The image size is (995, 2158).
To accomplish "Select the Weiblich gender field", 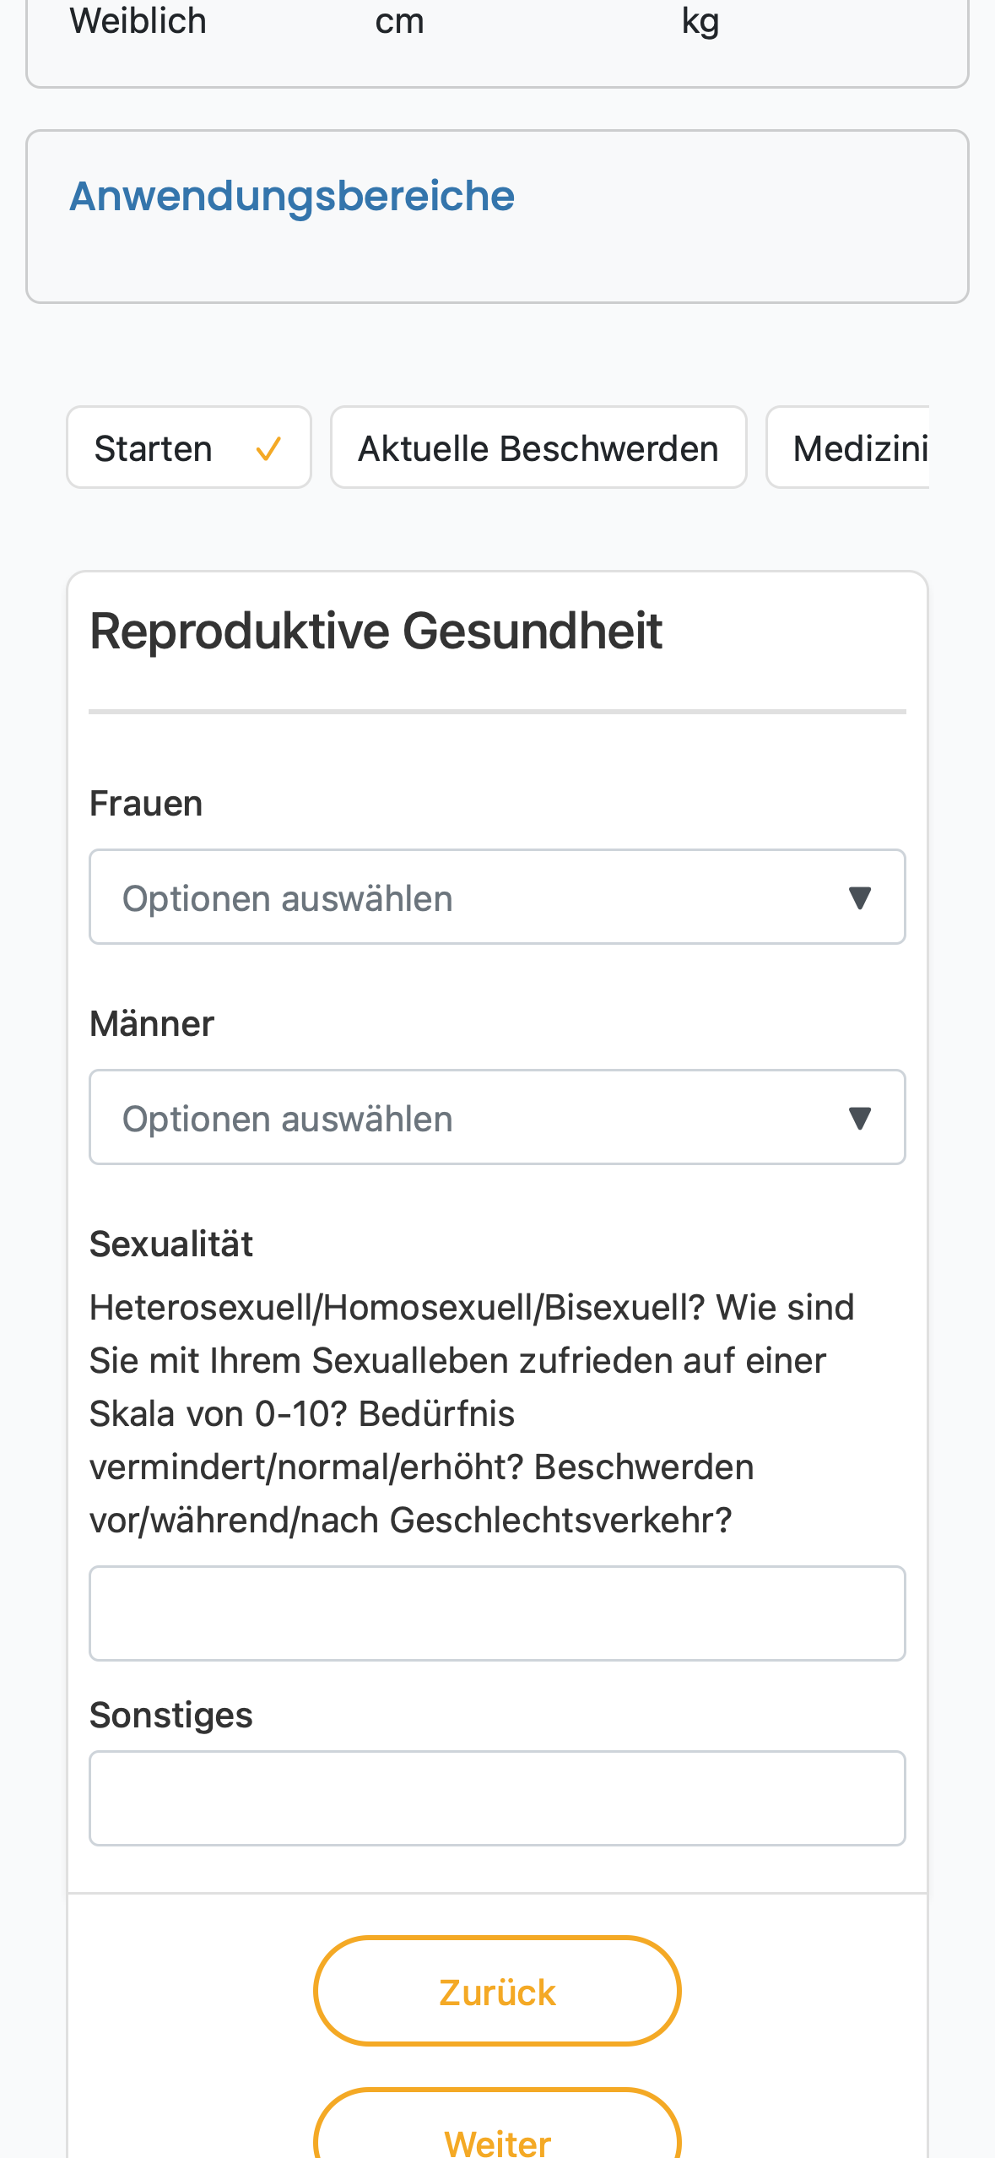I will point(138,21).
